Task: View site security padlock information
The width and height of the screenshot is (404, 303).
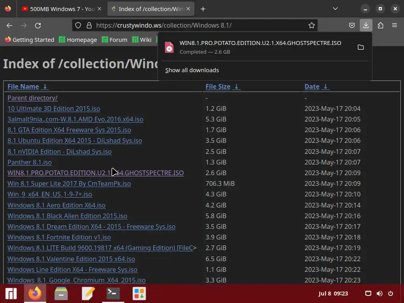Action: (x=89, y=25)
